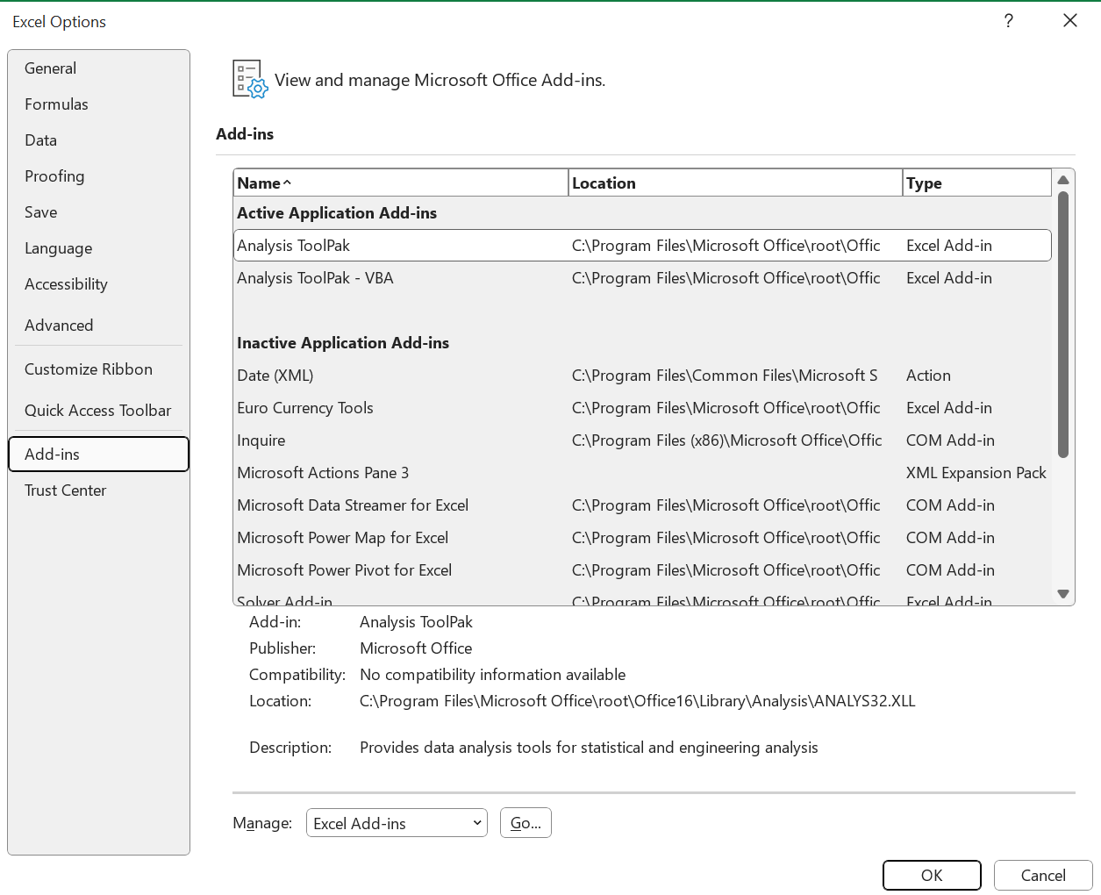Select Microsoft Actions Pane 3 row
The image size is (1101, 895).
tap(642, 473)
